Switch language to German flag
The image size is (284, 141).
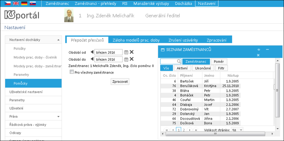[24, 3]
